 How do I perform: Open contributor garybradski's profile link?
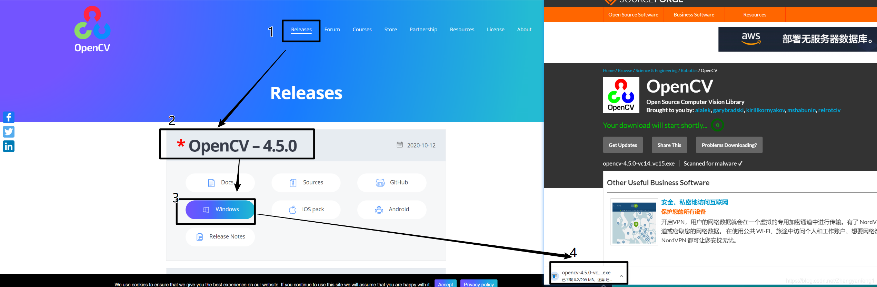click(x=728, y=110)
